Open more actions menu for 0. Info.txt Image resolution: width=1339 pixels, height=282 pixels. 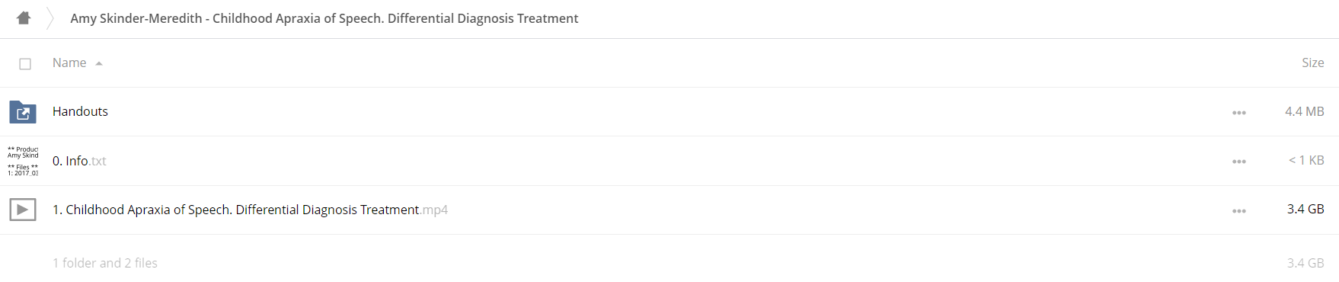coord(1239,161)
